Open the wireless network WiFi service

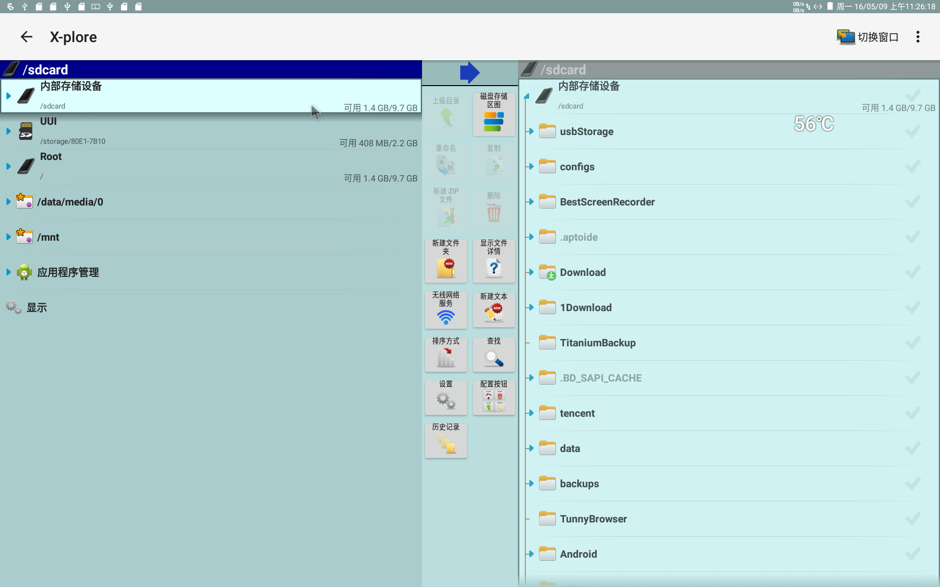click(446, 309)
